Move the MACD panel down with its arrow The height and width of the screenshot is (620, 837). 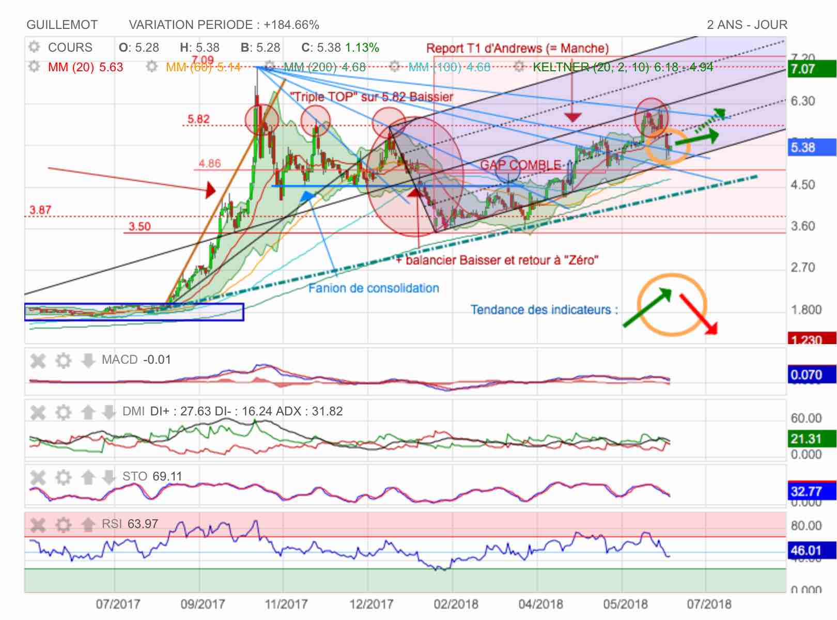(x=88, y=360)
